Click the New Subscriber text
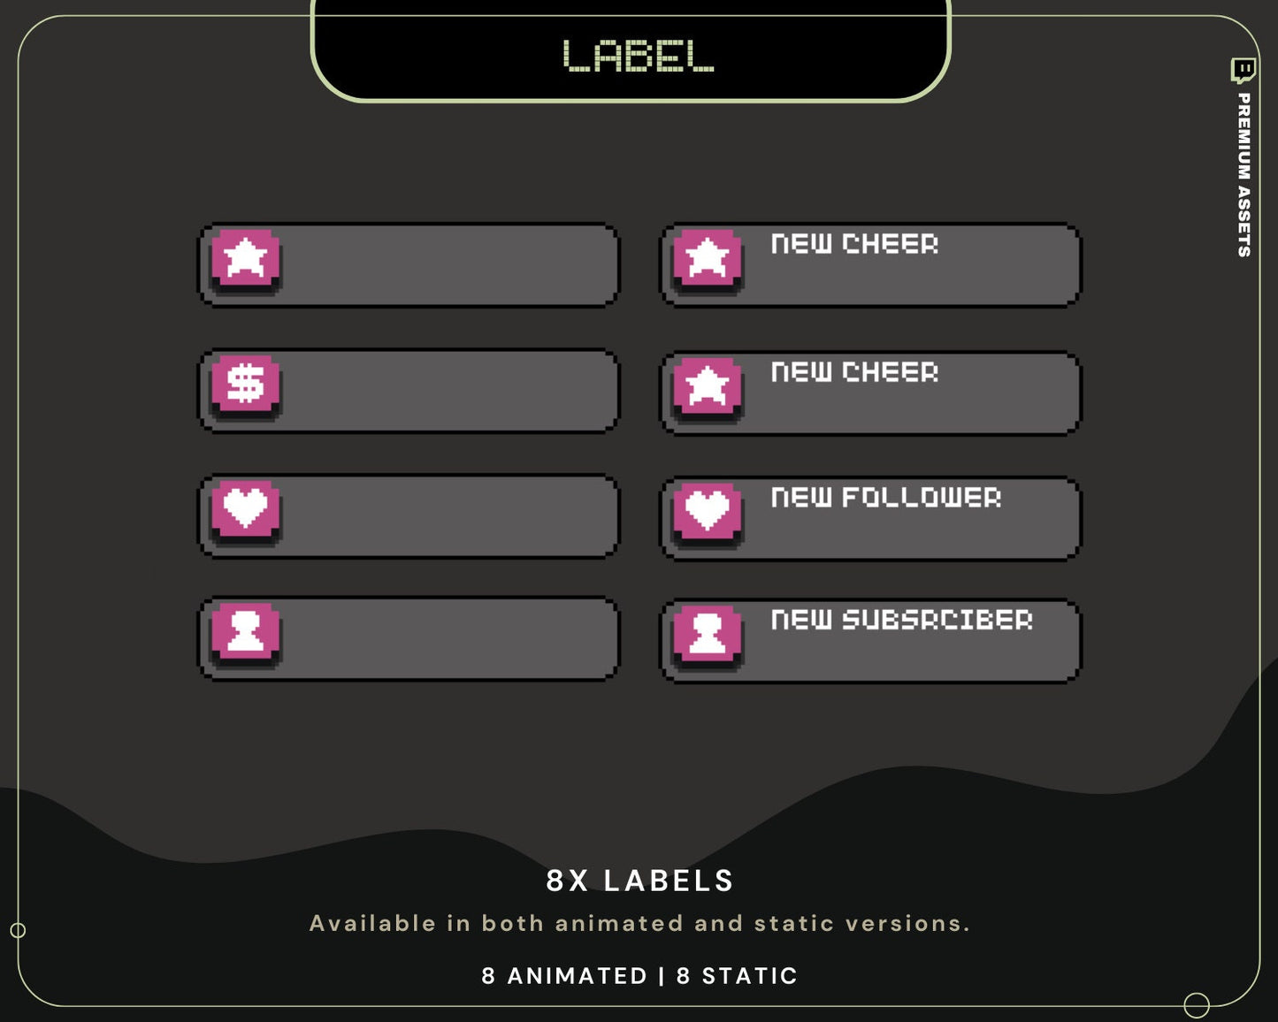Viewport: 1278px width, 1022px height. click(901, 619)
